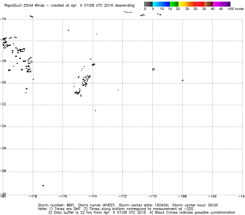
Task: Click the orange 25-30 knots legend swatch
Action: 191,4
